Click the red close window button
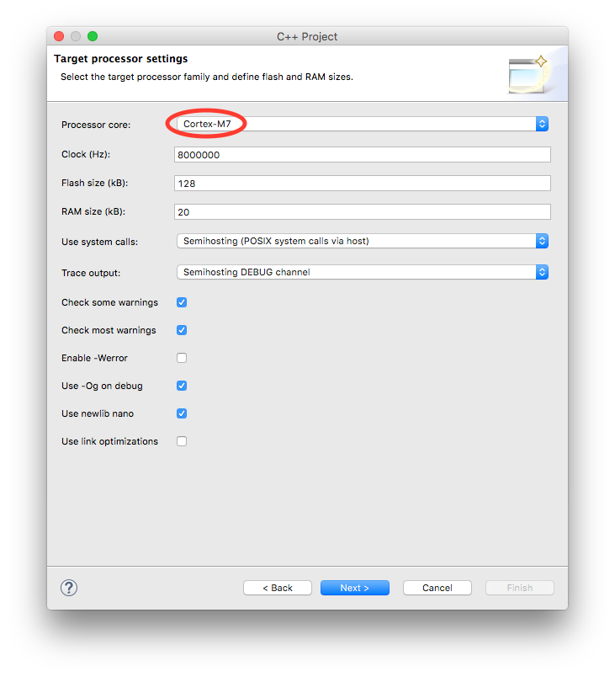Screen dimensions: 615x677 coord(59,36)
